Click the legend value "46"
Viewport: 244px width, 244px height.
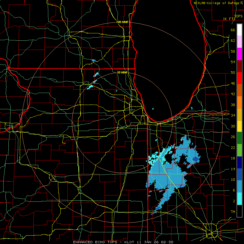(233, 84)
